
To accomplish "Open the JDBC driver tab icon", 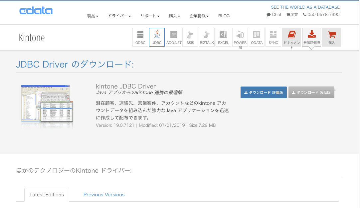I will pyautogui.click(x=157, y=37).
